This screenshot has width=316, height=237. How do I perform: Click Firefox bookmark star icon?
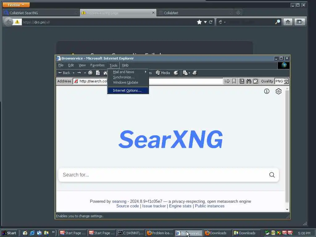click(x=199, y=22)
